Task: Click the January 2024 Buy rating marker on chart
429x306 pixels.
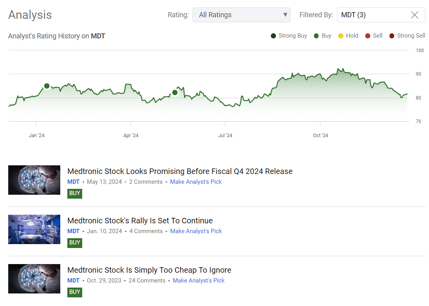Action: 47,86
